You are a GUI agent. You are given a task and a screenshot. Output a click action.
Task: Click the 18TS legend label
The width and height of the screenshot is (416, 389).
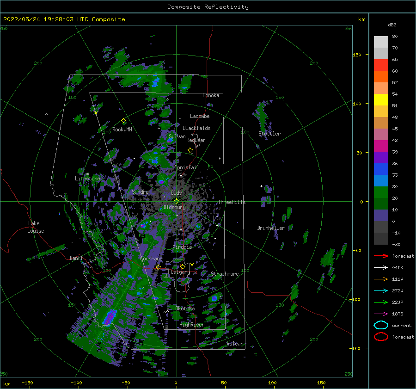[x=398, y=314]
